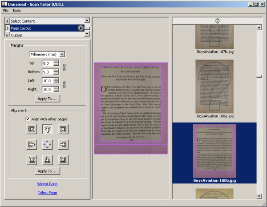Screen dimensions: 267x207
Task: Select top-center alignment arrow button
Action: (x=47, y=129)
